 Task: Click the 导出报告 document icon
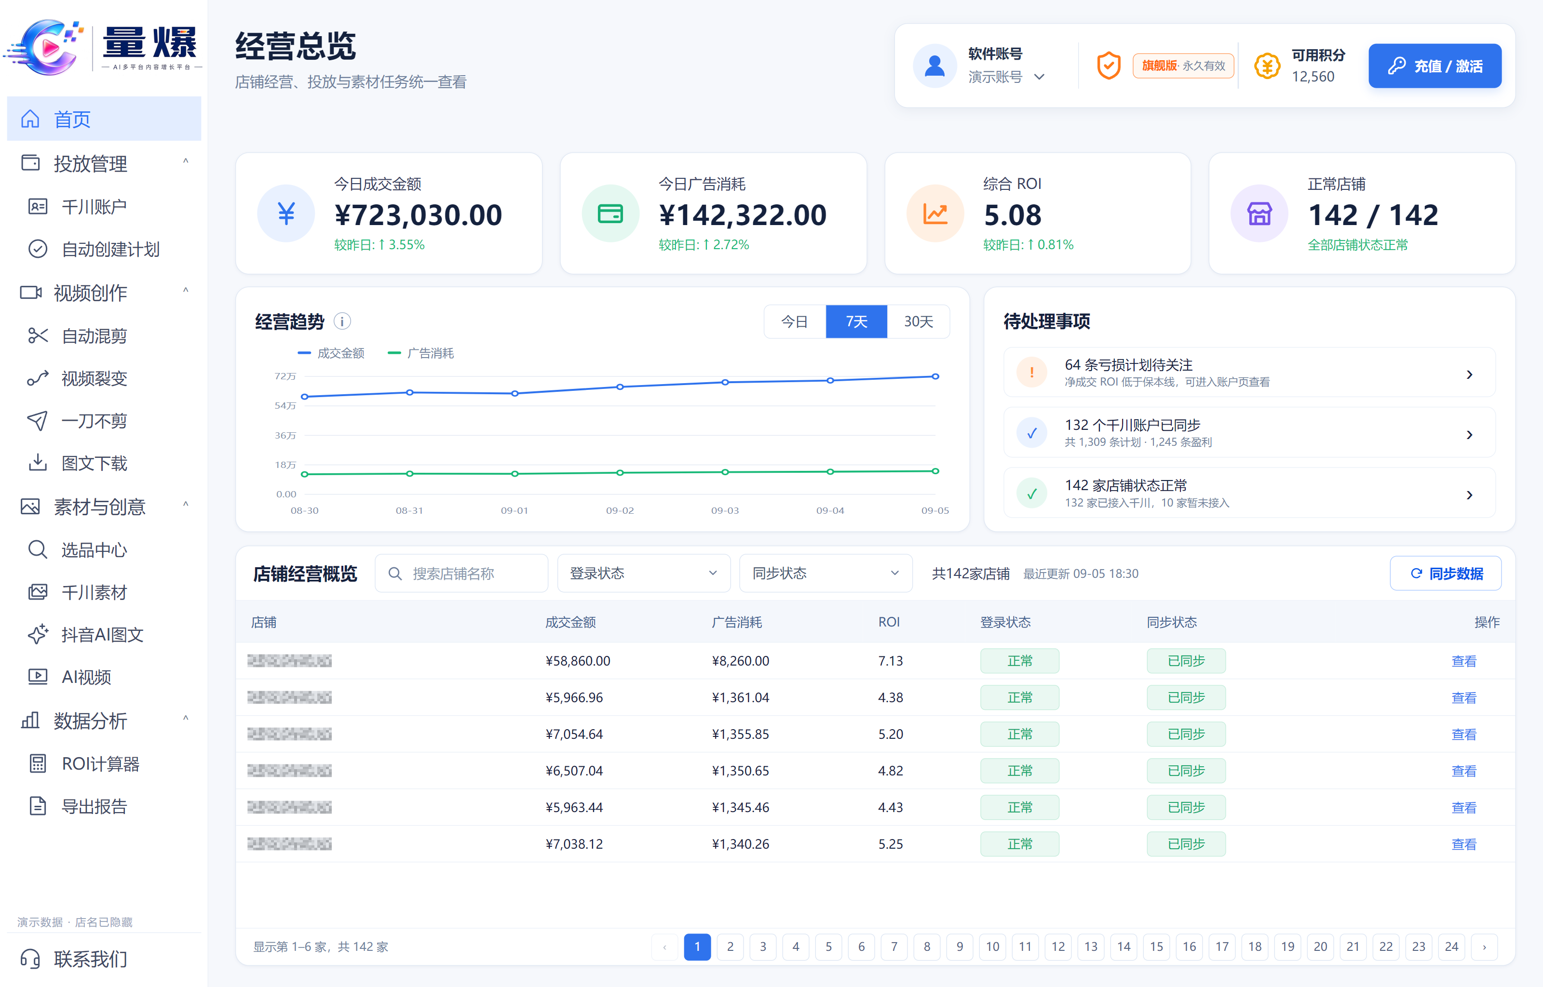click(38, 806)
